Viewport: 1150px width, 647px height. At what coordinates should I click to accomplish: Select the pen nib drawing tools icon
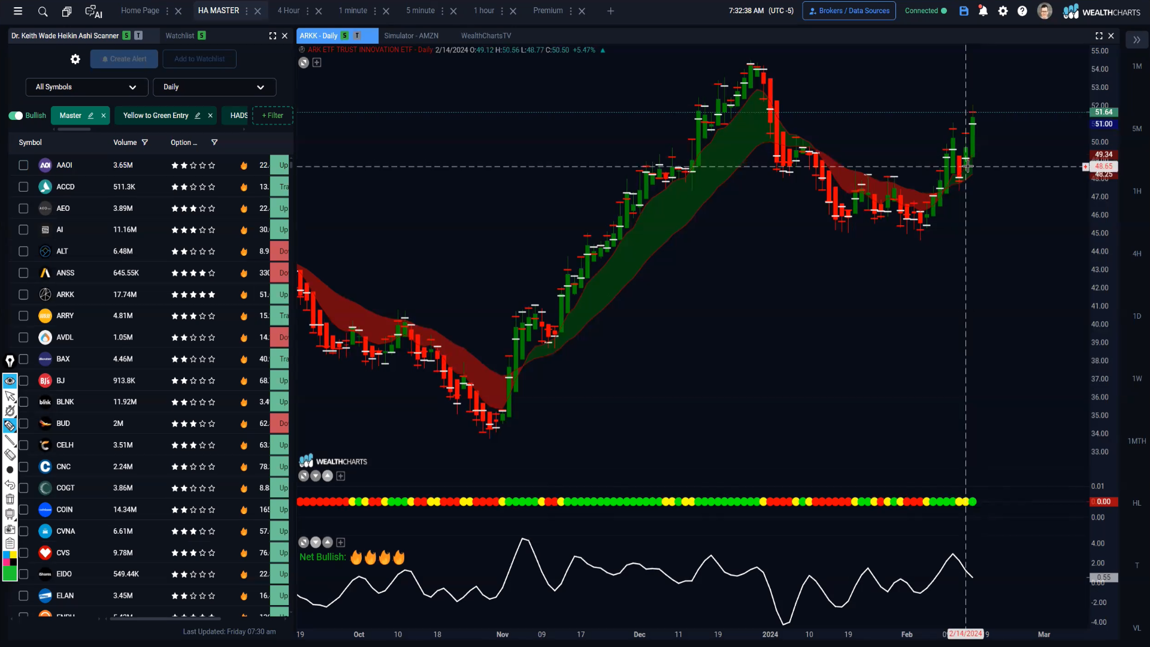point(10,361)
